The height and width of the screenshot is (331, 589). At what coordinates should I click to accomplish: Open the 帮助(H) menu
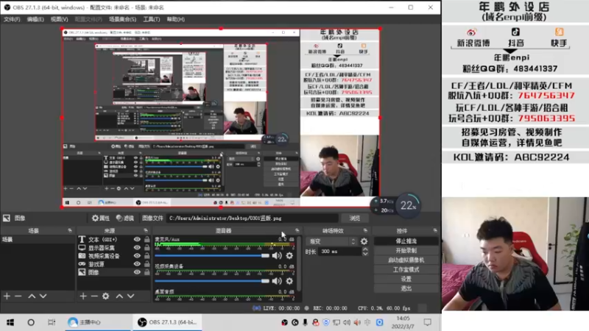pyautogui.click(x=175, y=19)
